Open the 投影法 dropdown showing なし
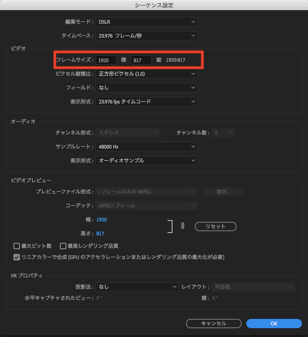The image size is (308, 337). (x=137, y=287)
